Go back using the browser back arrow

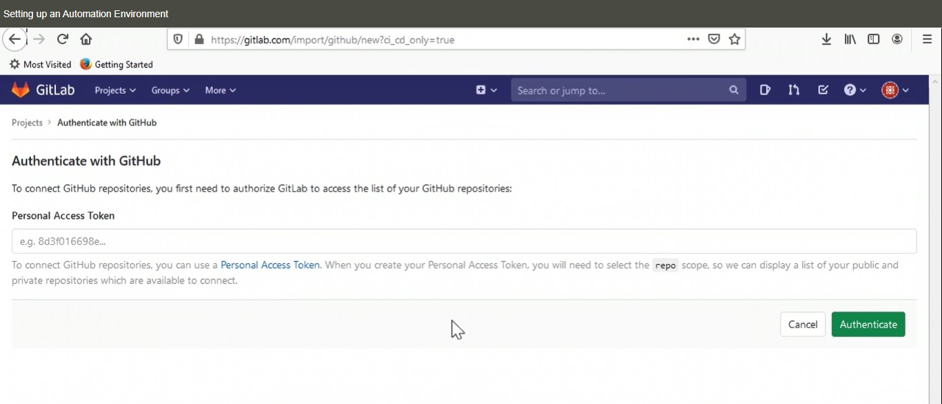14,39
